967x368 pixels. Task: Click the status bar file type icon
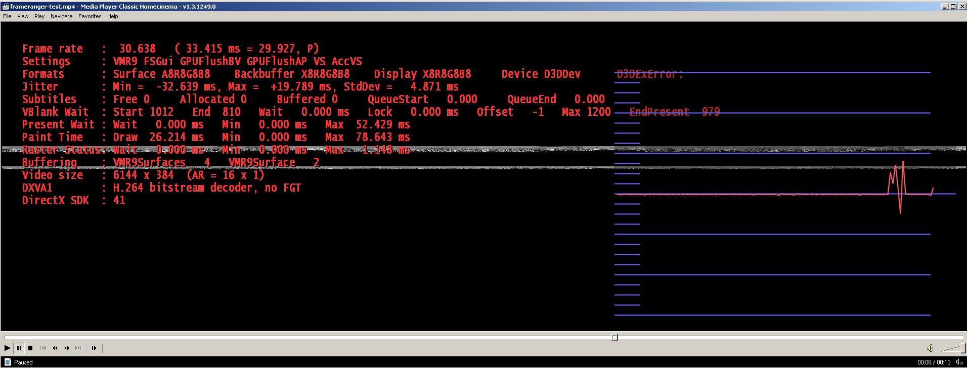click(x=8, y=362)
